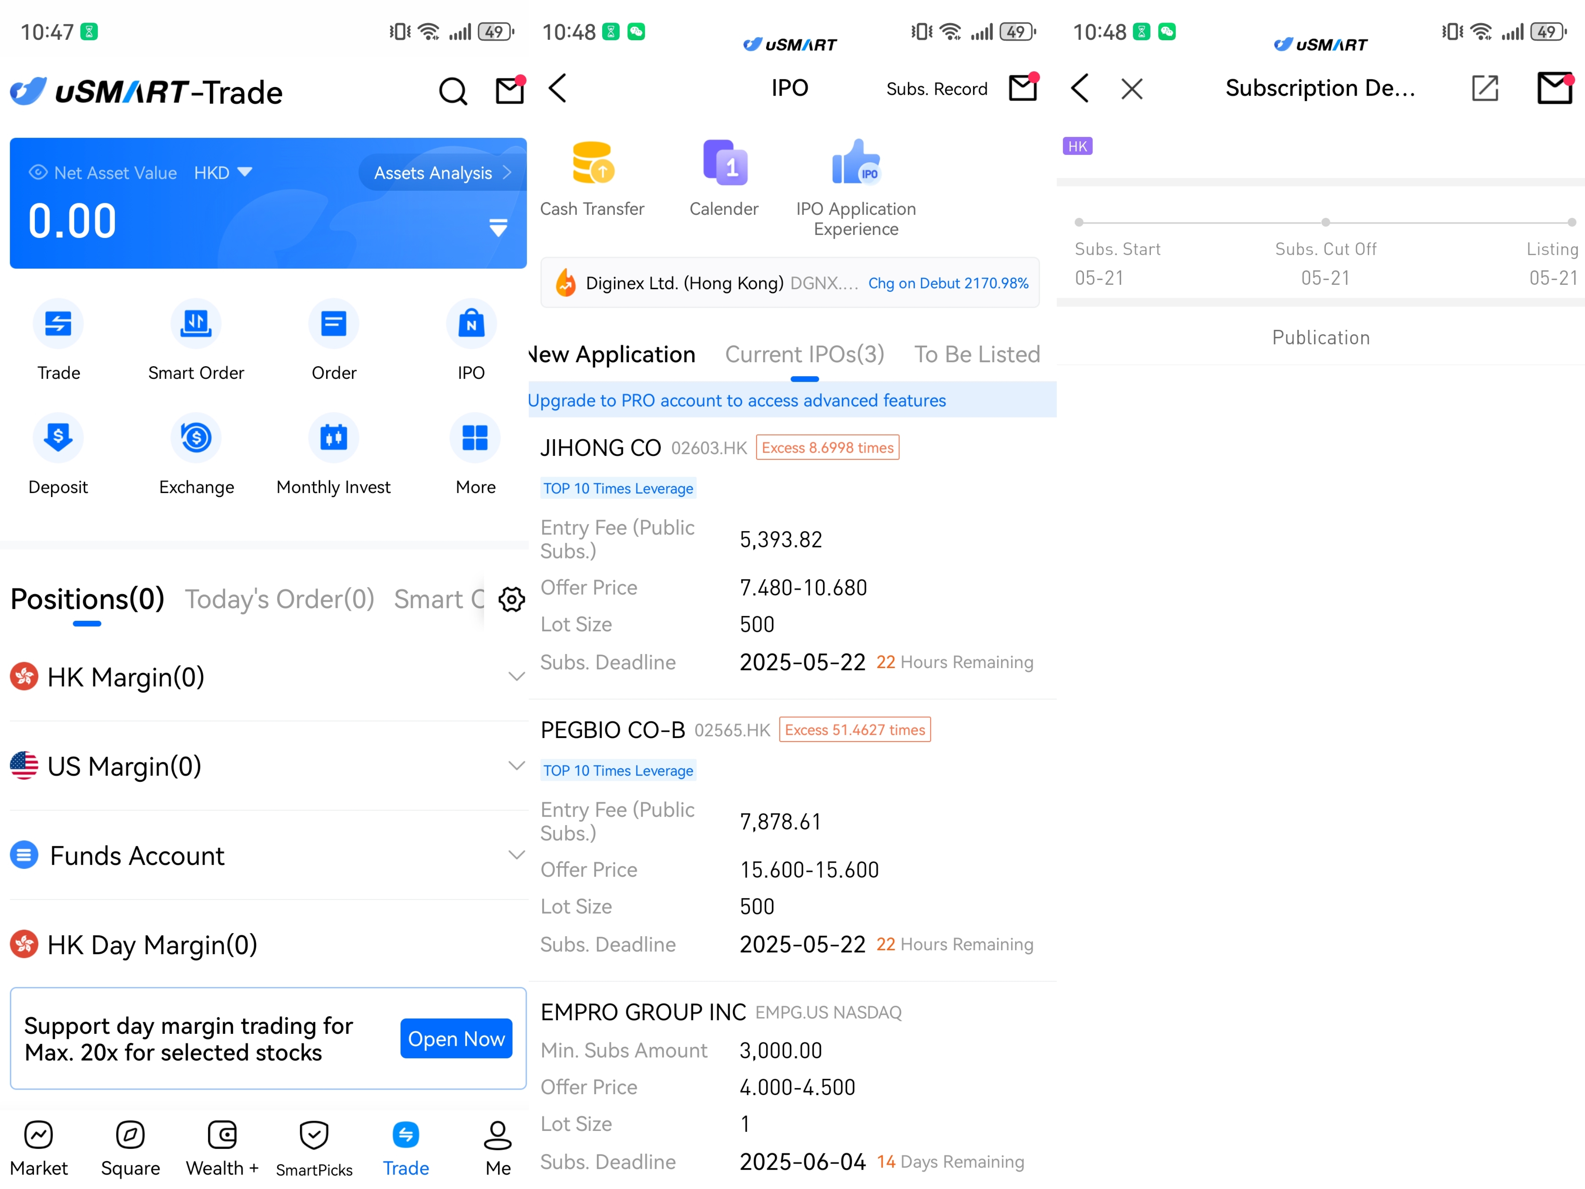
Task: Expand net asset value details arrow
Action: [x=498, y=227]
